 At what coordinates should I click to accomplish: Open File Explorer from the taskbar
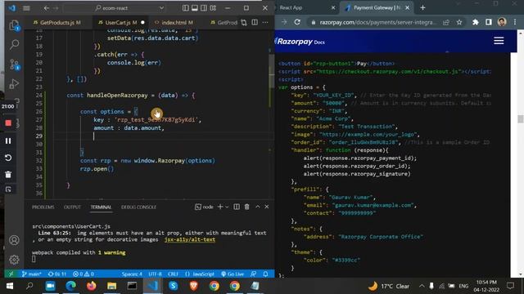pyautogui.click(x=111, y=286)
